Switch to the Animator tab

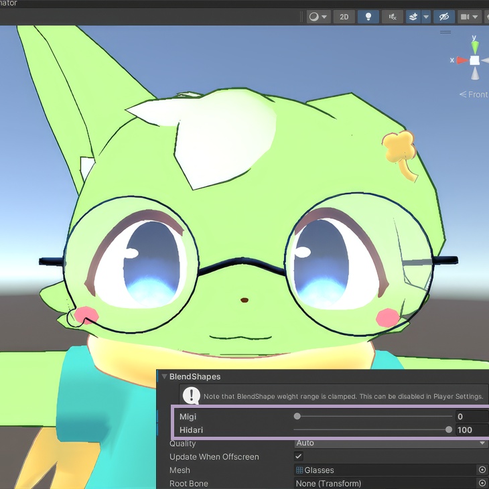[9, 3]
